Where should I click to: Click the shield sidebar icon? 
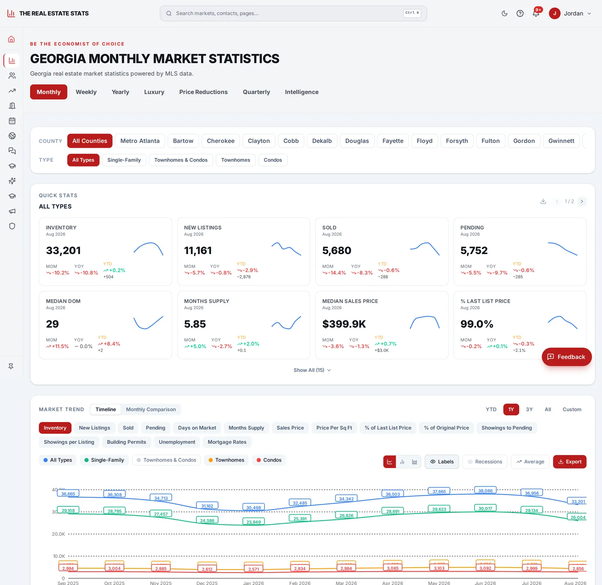pos(12,226)
